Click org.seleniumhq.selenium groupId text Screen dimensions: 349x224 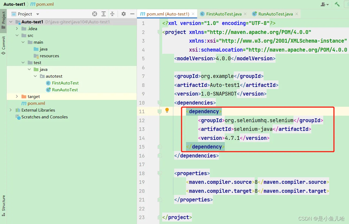(x=259, y=120)
